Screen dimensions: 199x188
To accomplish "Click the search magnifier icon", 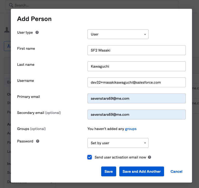I will click(x=11, y=5).
